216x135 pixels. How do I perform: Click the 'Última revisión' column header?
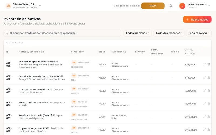pos(190,52)
